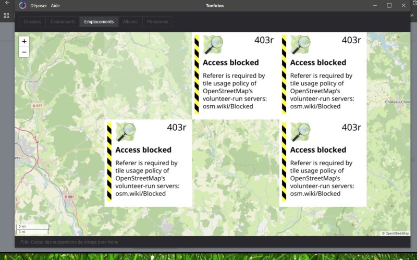Click the back arrow in background window

7,3
